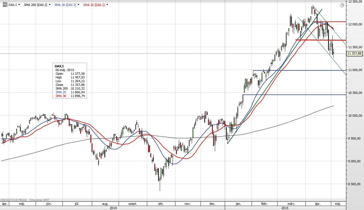The image size is (364, 210).
Task: Open the clock icon at chart top-right
Action: click(342, 5)
